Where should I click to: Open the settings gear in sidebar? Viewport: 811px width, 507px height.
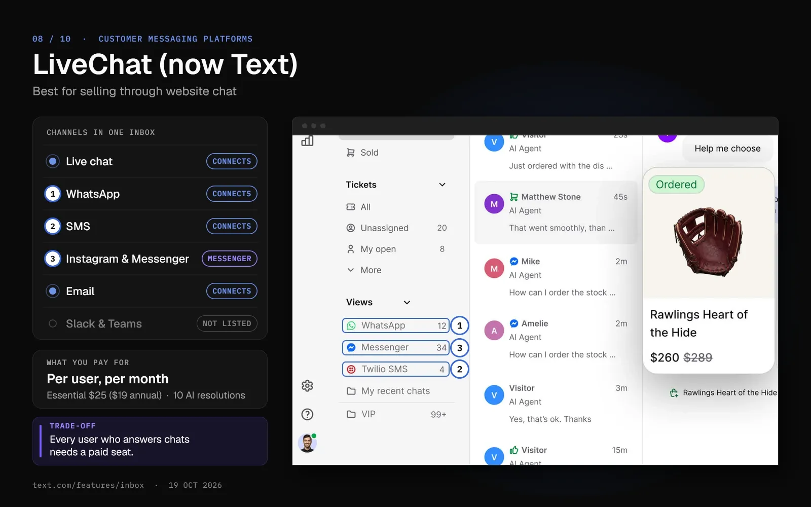tap(307, 386)
